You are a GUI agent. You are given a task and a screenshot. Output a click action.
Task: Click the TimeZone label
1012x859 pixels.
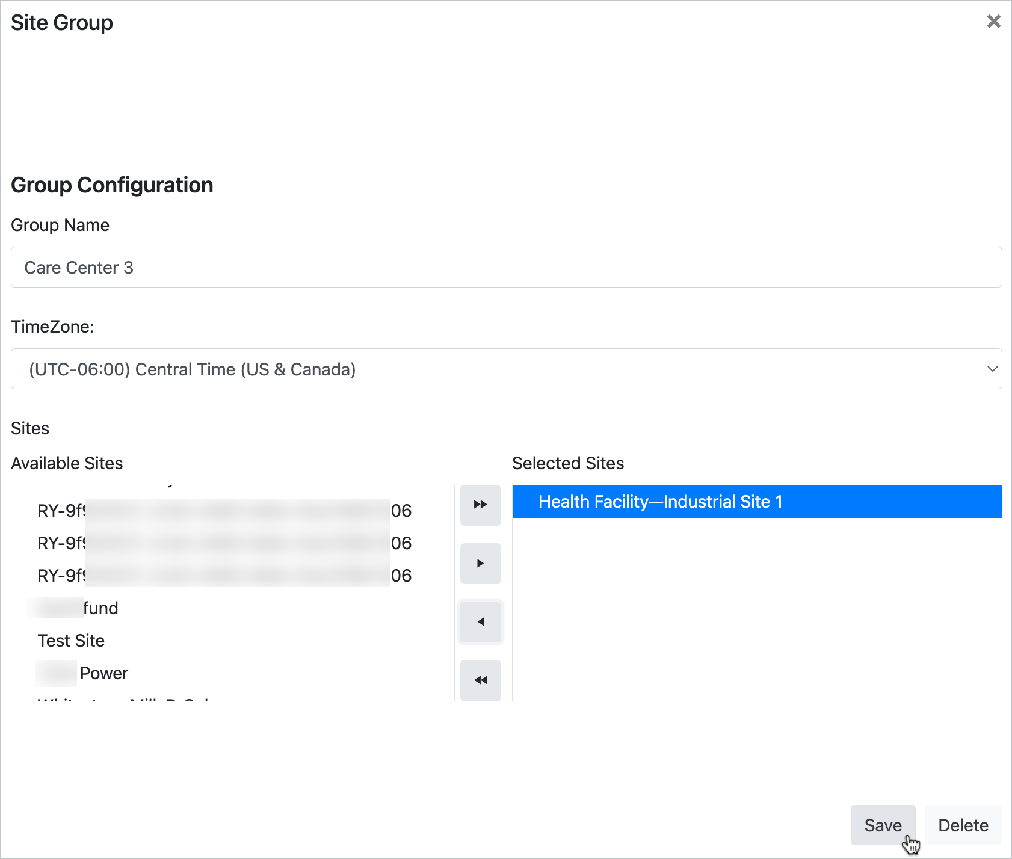(52, 327)
